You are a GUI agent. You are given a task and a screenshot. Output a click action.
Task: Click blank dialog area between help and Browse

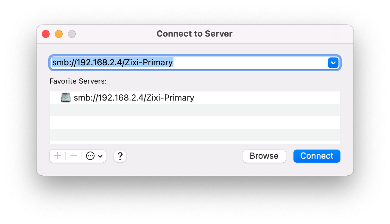pos(185,156)
